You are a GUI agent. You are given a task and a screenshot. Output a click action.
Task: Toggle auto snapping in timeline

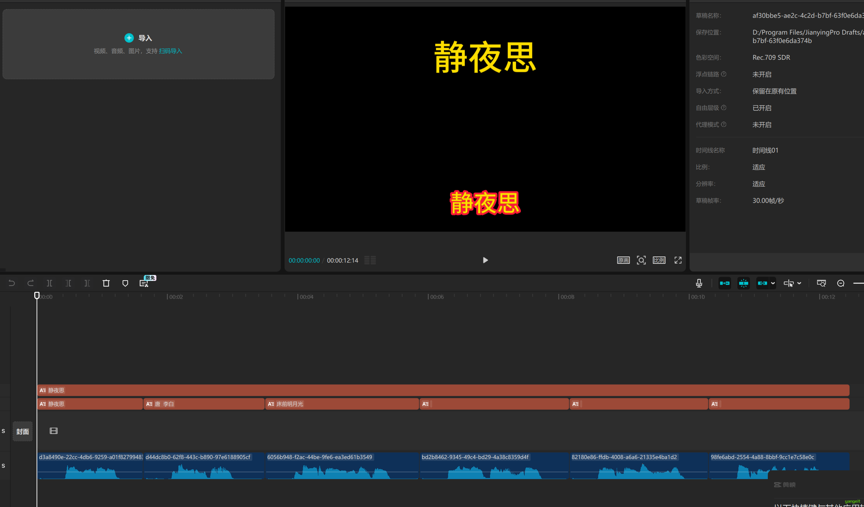743,283
